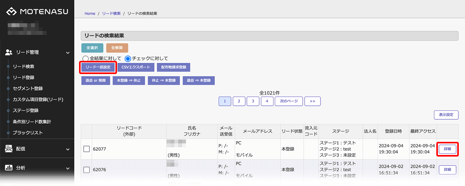
Task: Click the 配信 mail icon in sidebar
Action: click(x=9, y=148)
